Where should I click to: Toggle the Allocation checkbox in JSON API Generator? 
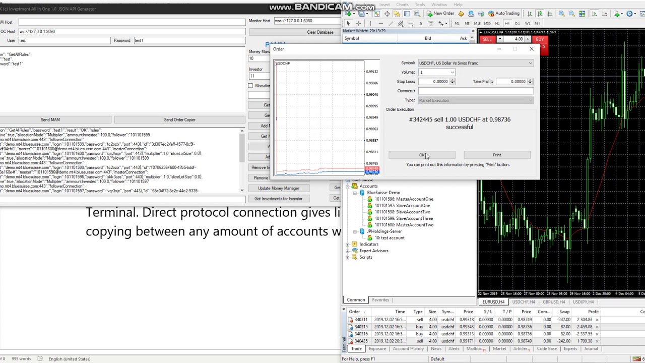point(250,86)
